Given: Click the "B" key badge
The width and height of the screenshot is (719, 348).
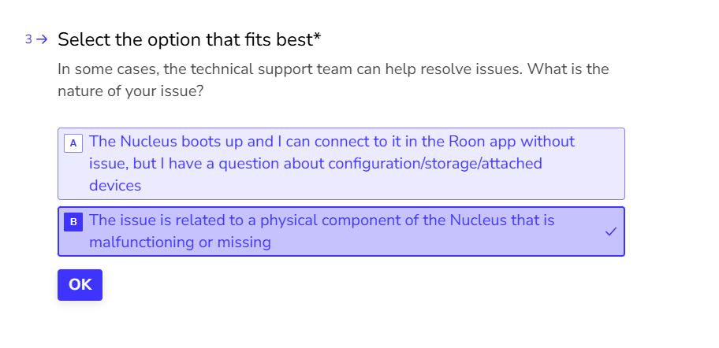Looking at the screenshot, I should pyautogui.click(x=73, y=222).
